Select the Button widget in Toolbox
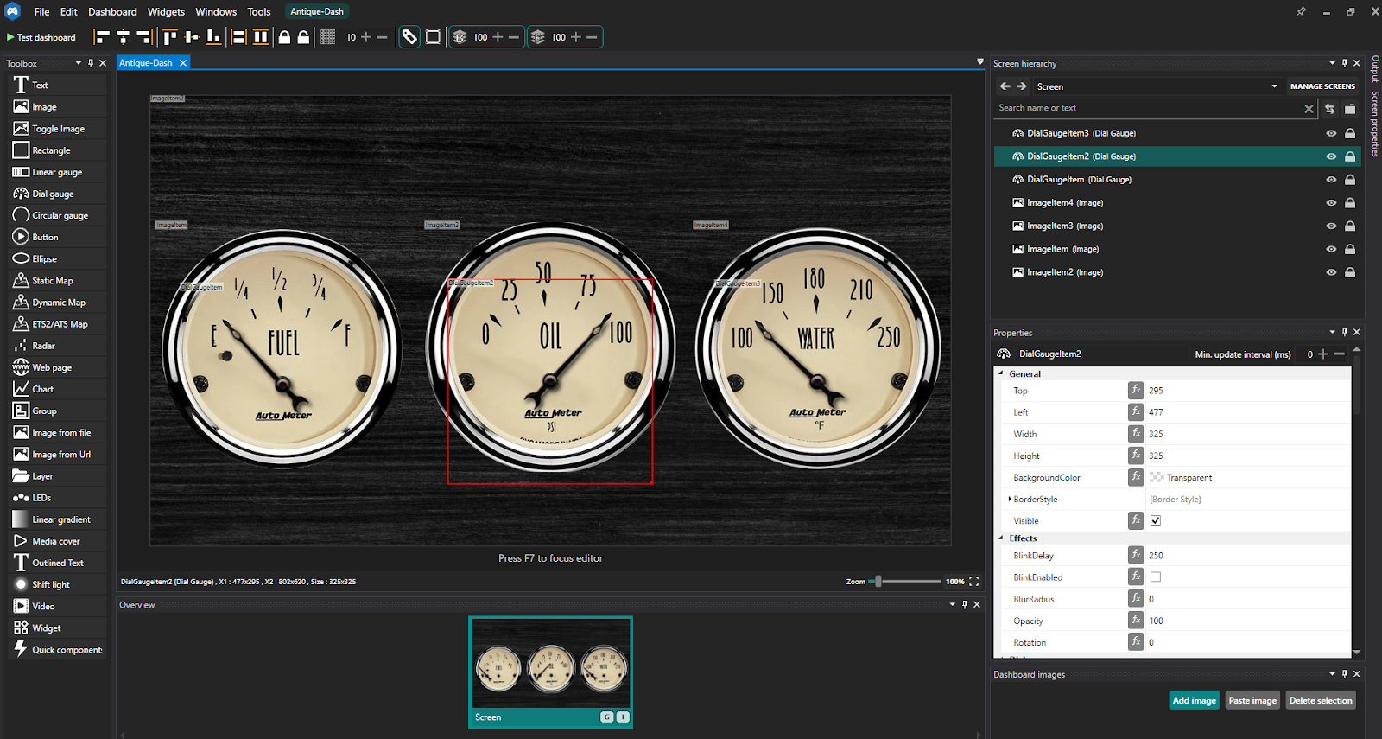Screen dimensions: 1382x739 pos(58,237)
